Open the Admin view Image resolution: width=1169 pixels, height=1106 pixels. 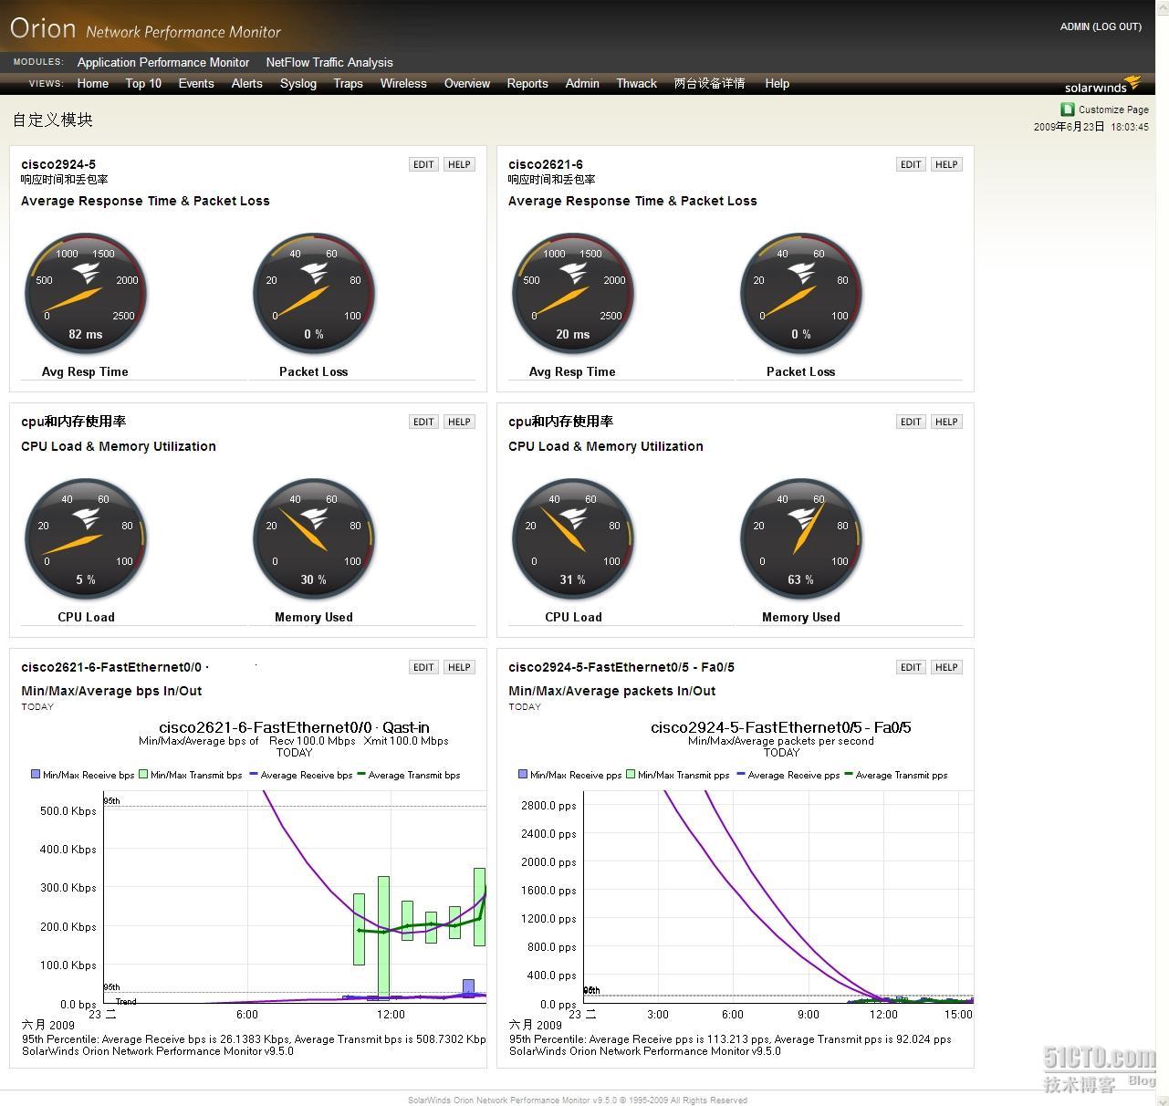[x=582, y=83]
